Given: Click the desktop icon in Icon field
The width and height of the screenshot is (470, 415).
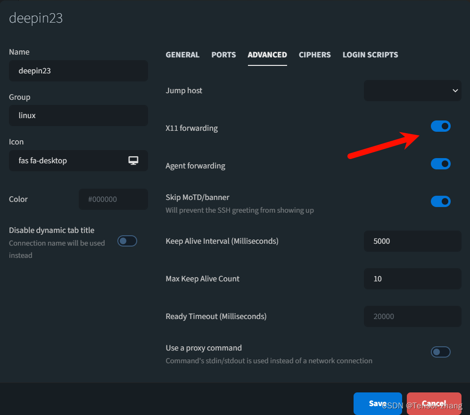Looking at the screenshot, I should click(133, 160).
